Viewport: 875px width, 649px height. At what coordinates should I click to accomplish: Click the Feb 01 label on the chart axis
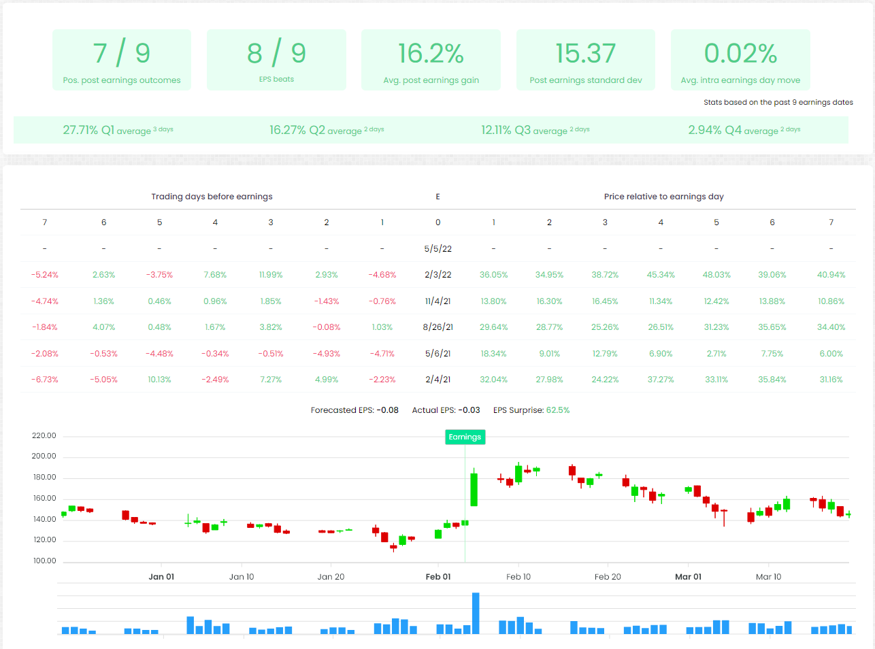point(438,577)
